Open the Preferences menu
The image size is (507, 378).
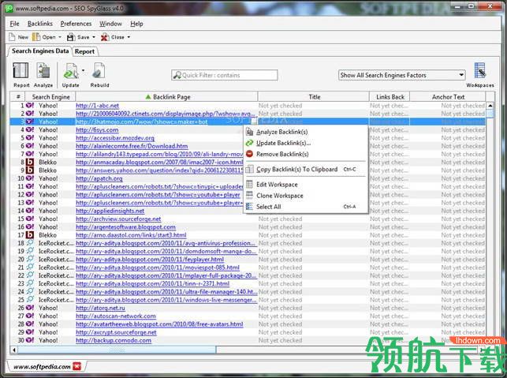[76, 24]
